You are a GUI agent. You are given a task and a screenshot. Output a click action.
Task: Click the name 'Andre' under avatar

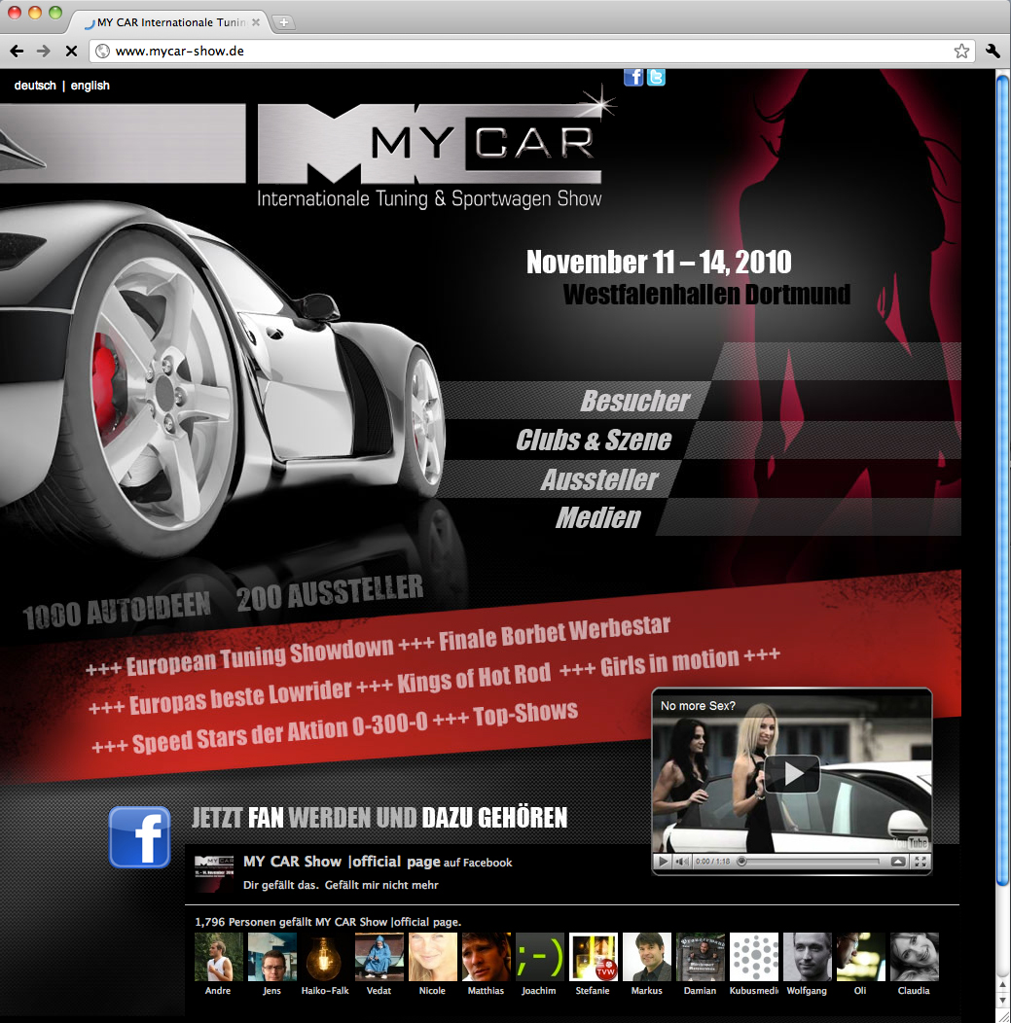pyautogui.click(x=218, y=990)
